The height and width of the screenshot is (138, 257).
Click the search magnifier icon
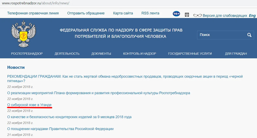(249, 35)
